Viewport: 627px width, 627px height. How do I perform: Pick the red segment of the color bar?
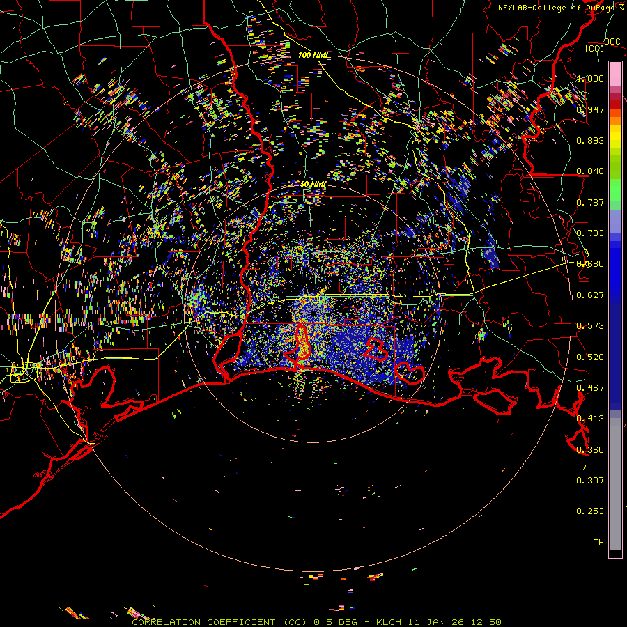click(x=615, y=104)
